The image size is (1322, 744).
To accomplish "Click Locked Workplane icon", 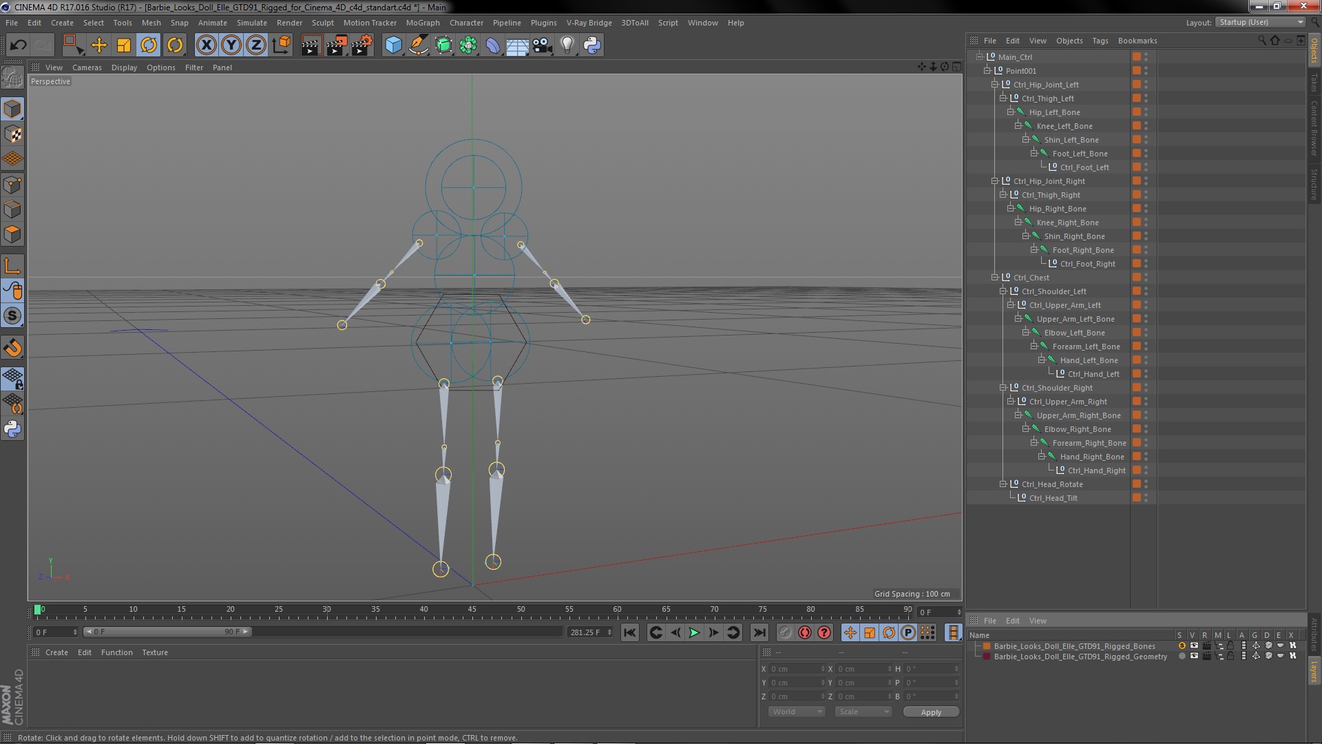I will [12, 378].
